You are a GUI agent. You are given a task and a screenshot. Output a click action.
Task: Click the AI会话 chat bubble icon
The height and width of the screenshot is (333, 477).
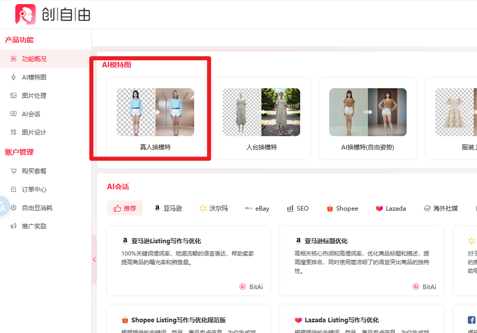point(13,114)
